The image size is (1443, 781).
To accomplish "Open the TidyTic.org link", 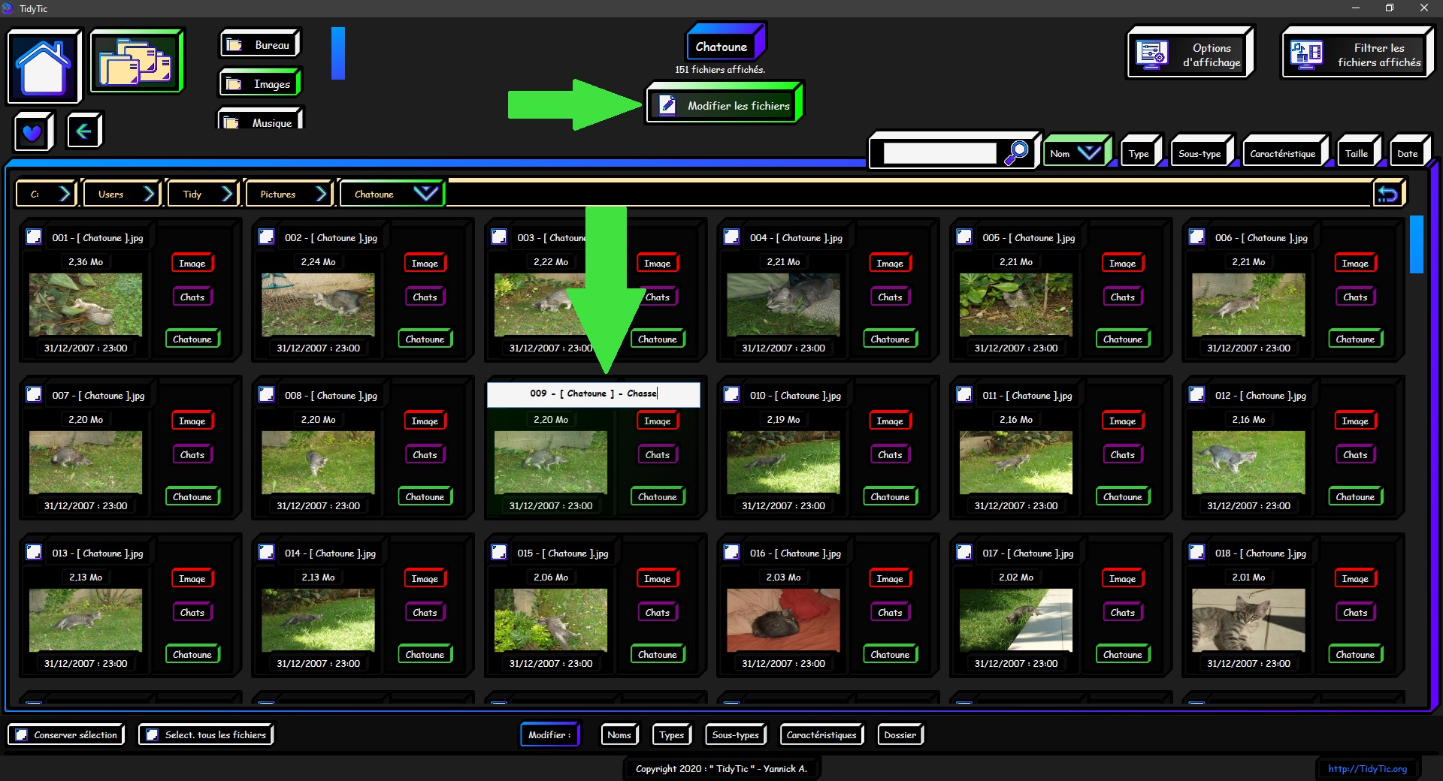I will pyautogui.click(x=1367, y=768).
